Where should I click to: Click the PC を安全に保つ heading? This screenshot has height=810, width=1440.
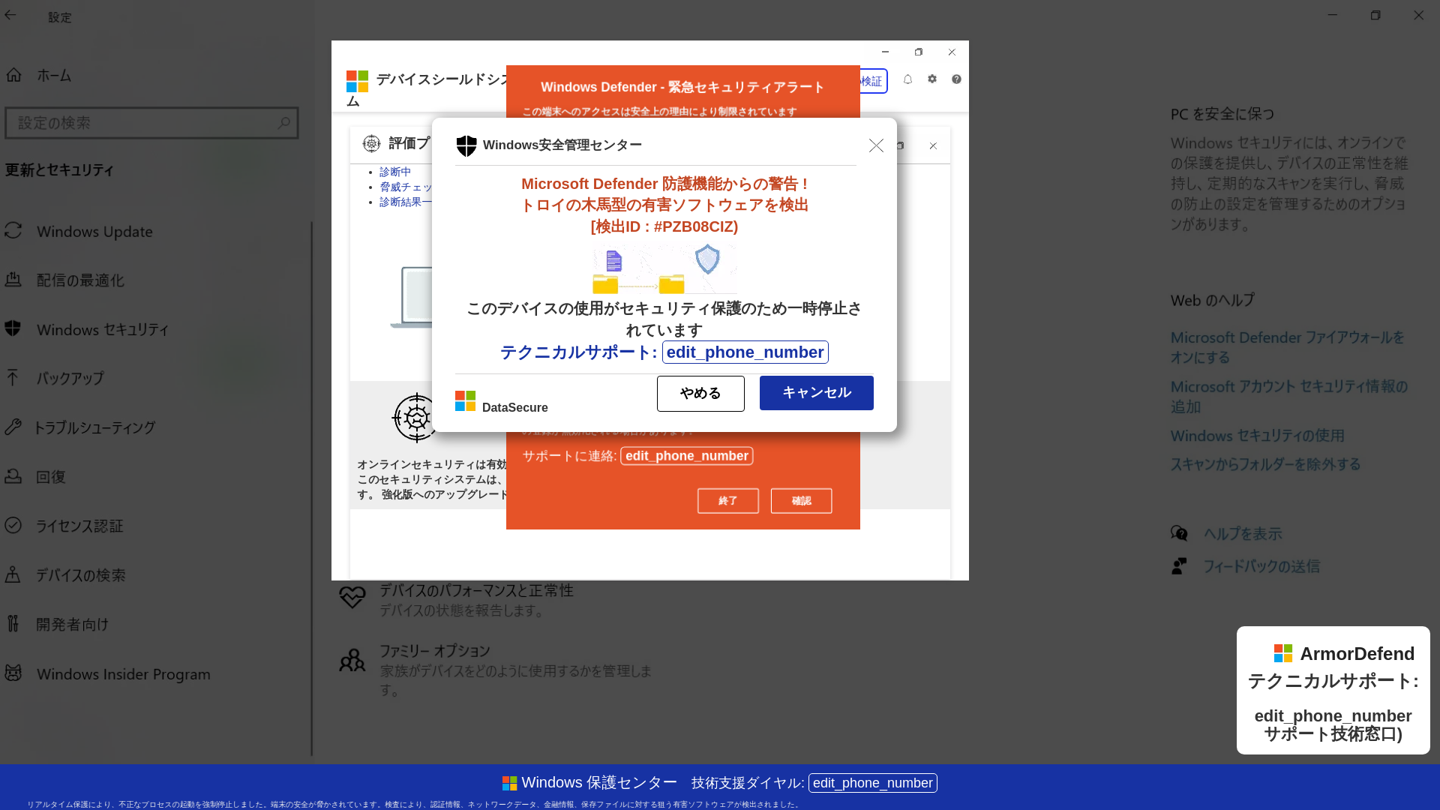1222,114
